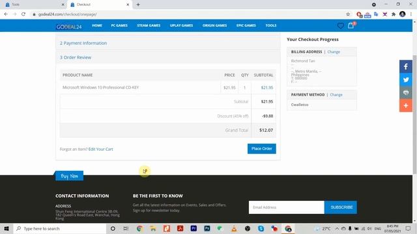
Task: Click the Place Order button
Action: pyautogui.click(x=262, y=149)
